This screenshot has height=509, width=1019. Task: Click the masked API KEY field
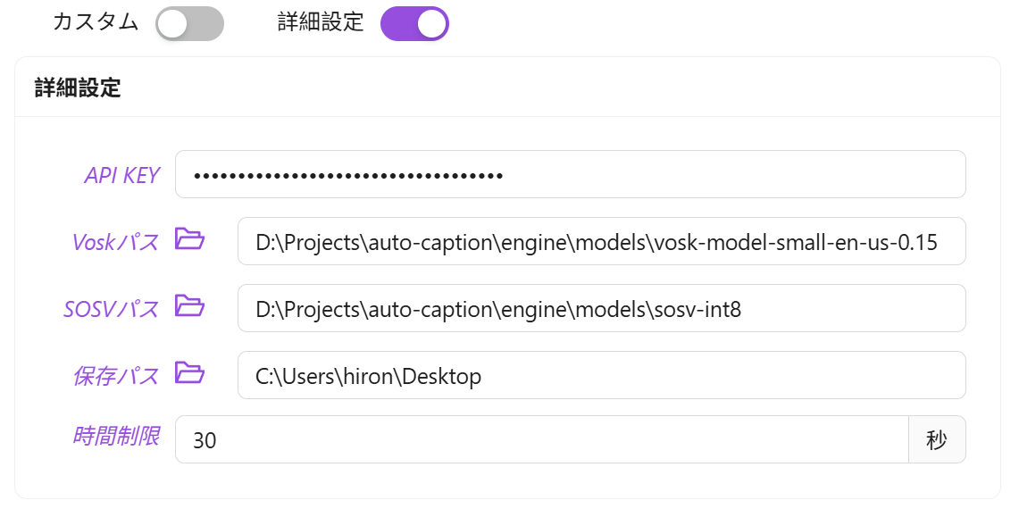click(570, 174)
